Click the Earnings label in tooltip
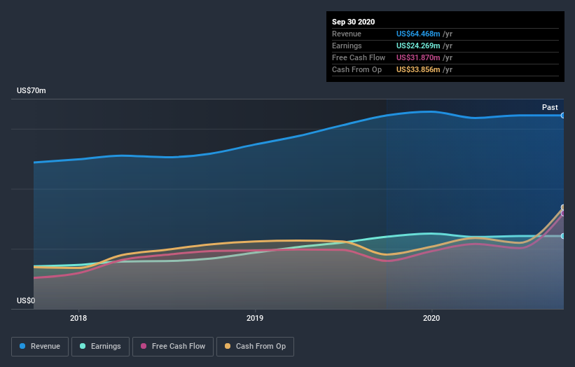The height and width of the screenshot is (367, 575). click(347, 46)
